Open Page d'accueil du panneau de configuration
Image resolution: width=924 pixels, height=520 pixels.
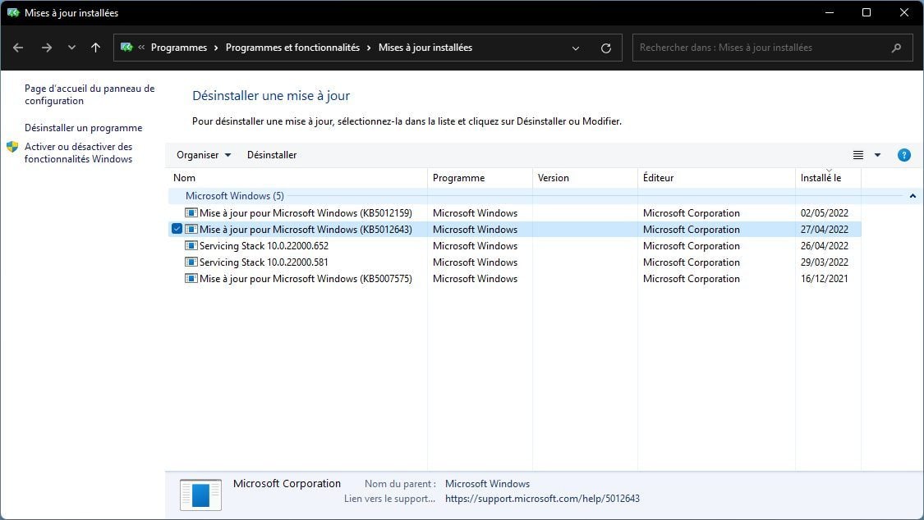point(90,94)
